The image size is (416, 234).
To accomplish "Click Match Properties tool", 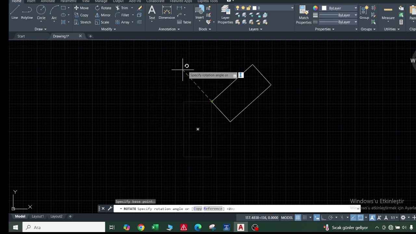I will pos(304,15).
